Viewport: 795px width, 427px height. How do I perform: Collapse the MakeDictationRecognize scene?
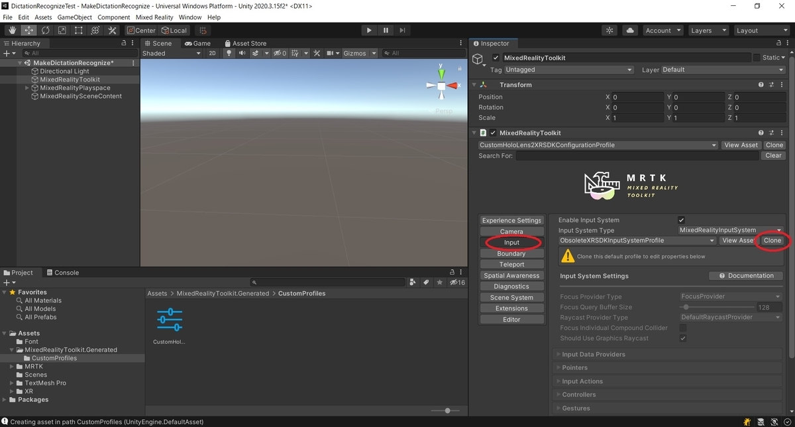click(x=20, y=63)
